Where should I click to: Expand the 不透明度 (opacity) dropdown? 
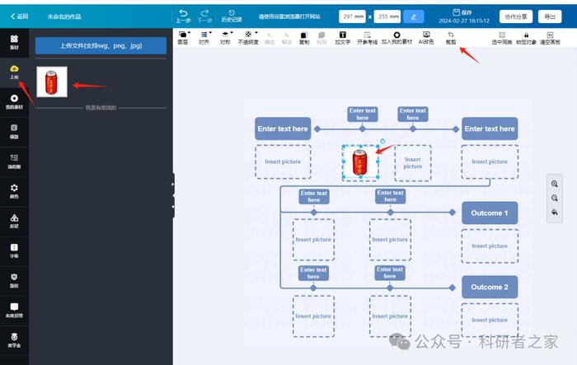248,38
